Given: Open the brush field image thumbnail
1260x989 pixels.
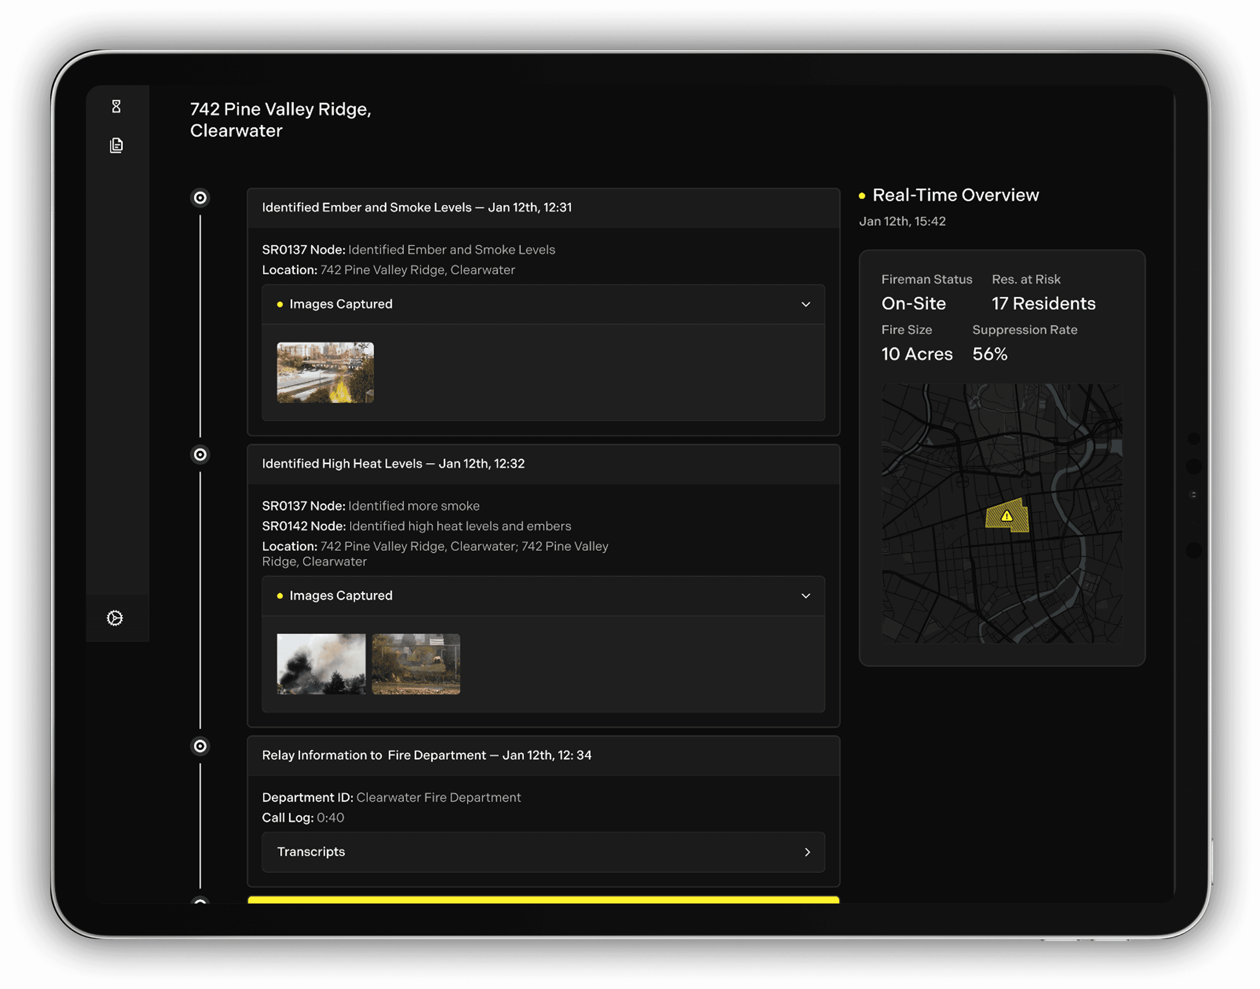Looking at the screenshot, I should 416,664.
